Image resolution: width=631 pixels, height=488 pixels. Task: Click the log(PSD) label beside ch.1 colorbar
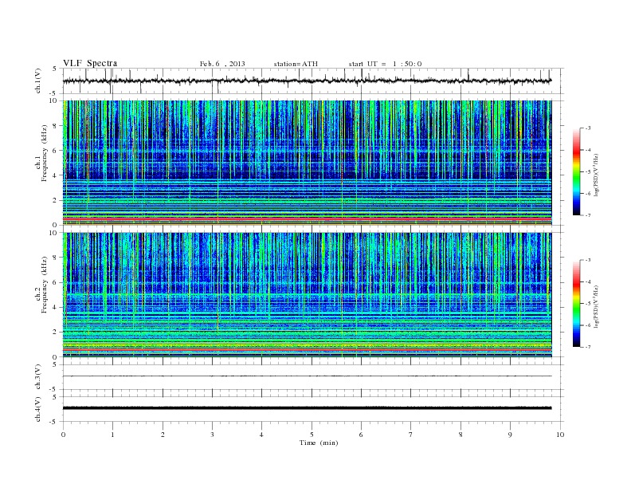[596, 175]
